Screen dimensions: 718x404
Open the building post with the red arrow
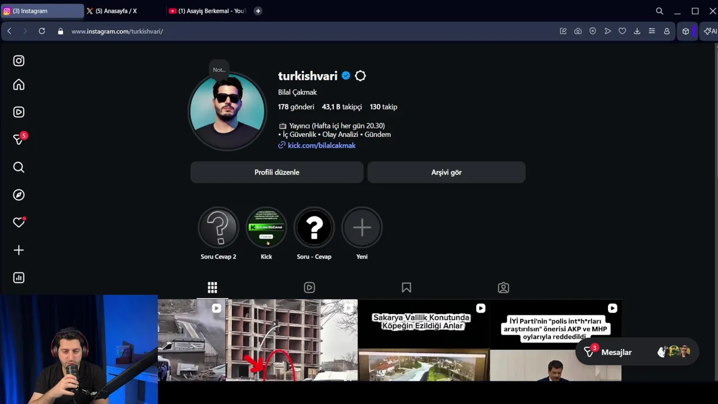click(292, 340)
